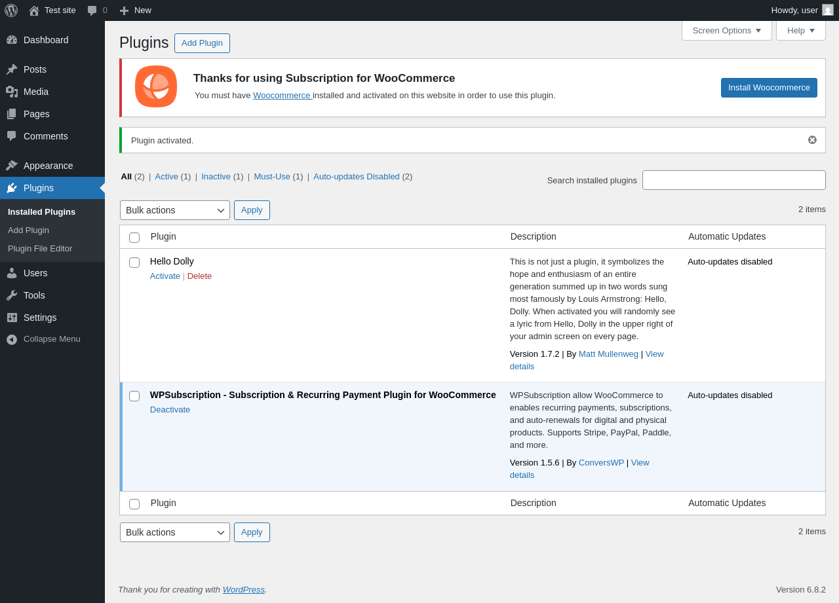Filter plugins by Inactive
The width and height of the screenshot is (839, 603).
point(216,177)
